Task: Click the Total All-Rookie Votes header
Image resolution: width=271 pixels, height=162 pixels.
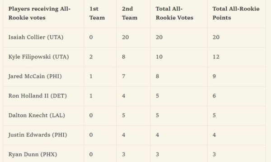Action: 174,13
